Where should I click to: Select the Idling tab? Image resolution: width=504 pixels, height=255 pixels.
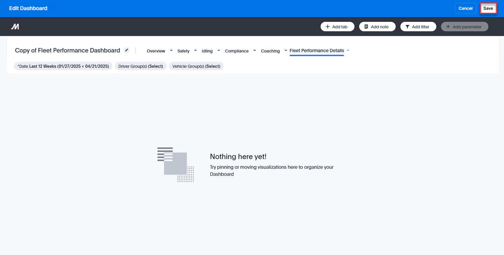tap(207, 51)
